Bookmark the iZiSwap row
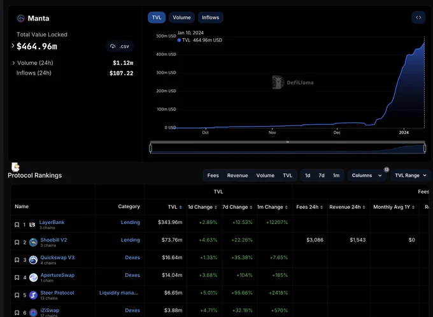 point(17,313)
